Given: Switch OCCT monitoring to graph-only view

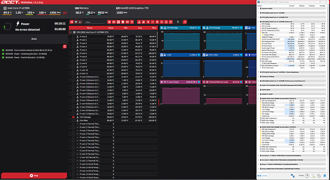Looking at the screenshot, I should click(80, 22).
